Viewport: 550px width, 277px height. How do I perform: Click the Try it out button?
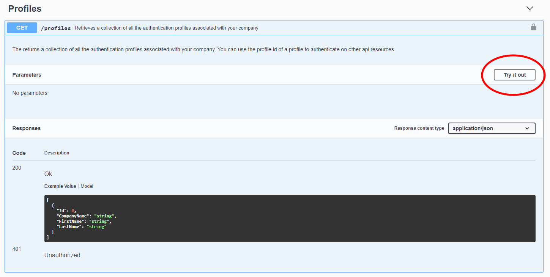click(x=515, y=75)
